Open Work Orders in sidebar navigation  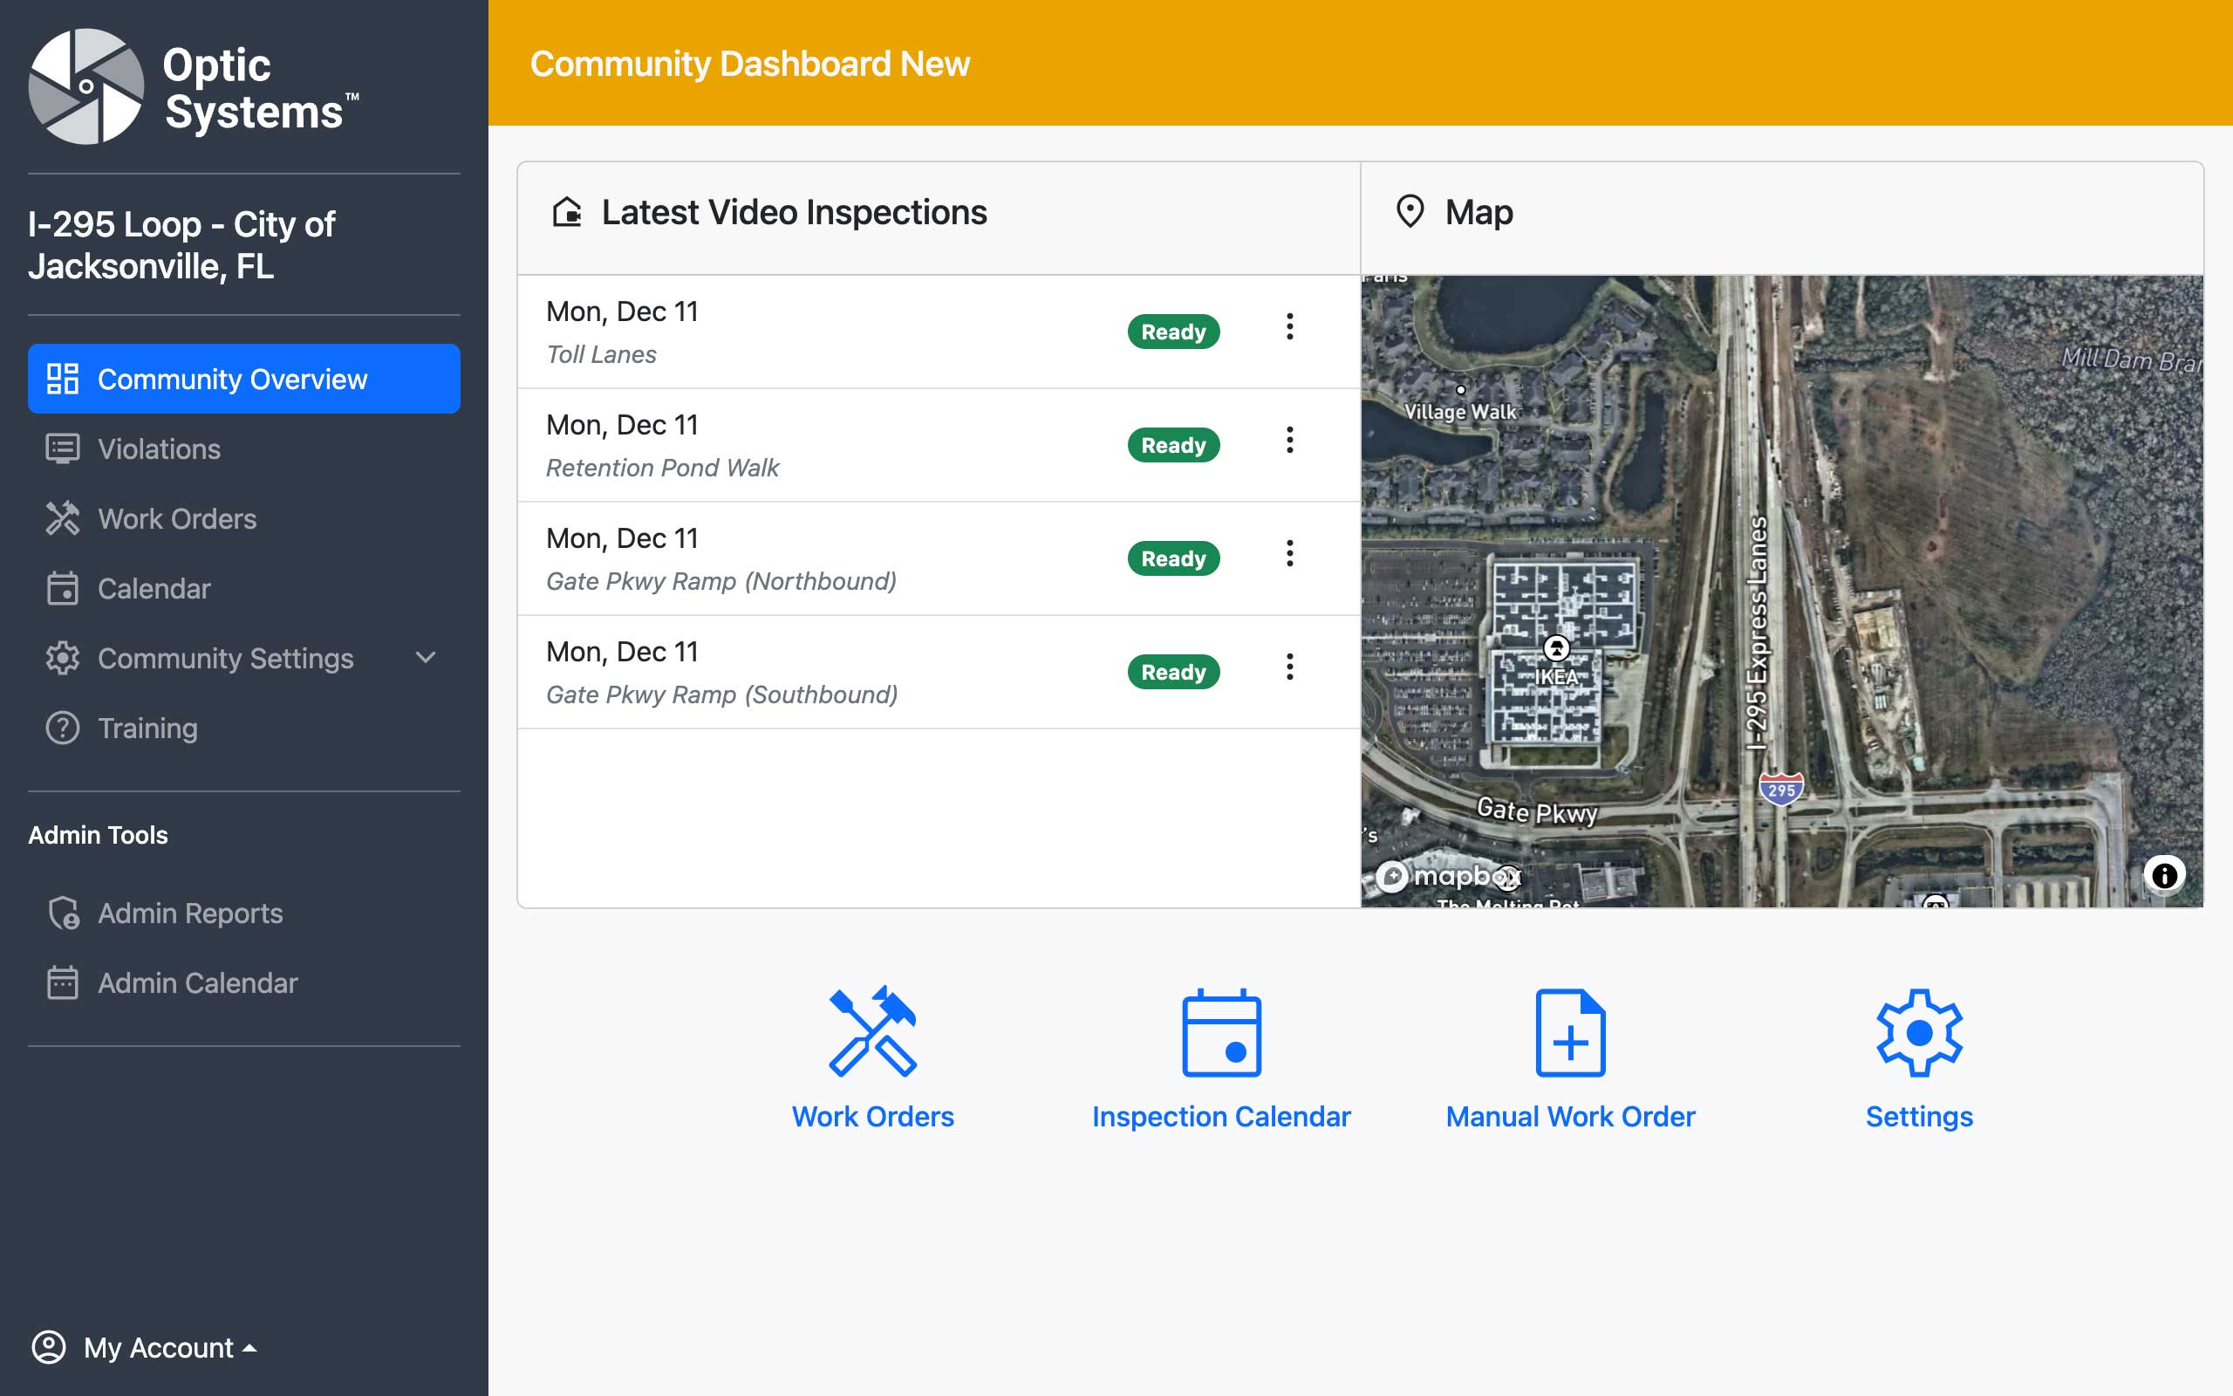[176, 519]
